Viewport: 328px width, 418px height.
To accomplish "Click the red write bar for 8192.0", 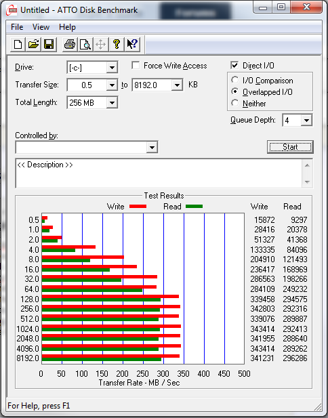I will (110, 356).
